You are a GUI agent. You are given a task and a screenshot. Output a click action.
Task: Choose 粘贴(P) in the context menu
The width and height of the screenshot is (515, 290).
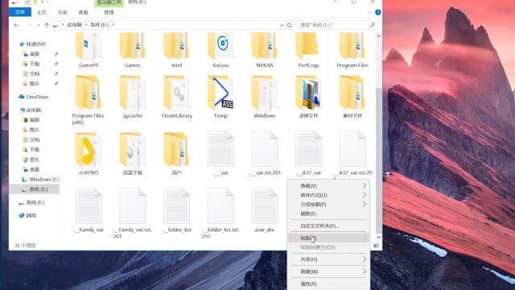[x=329, y=238]
